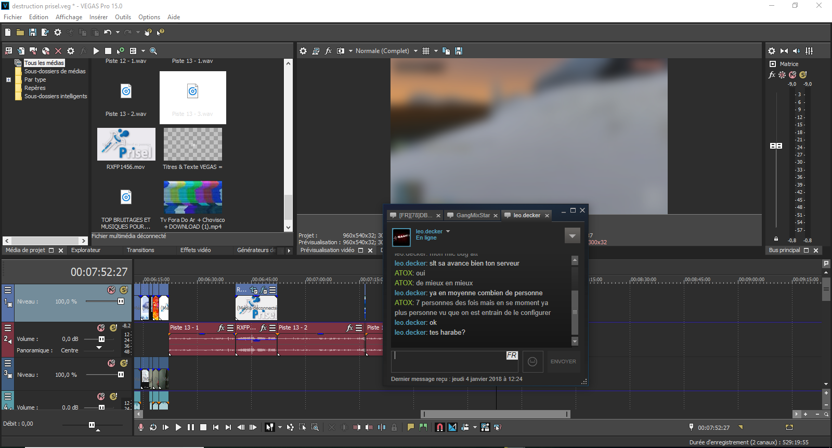Select the Envelope edit tool
This screenshot has height=448, width=832.
point(290,427)
